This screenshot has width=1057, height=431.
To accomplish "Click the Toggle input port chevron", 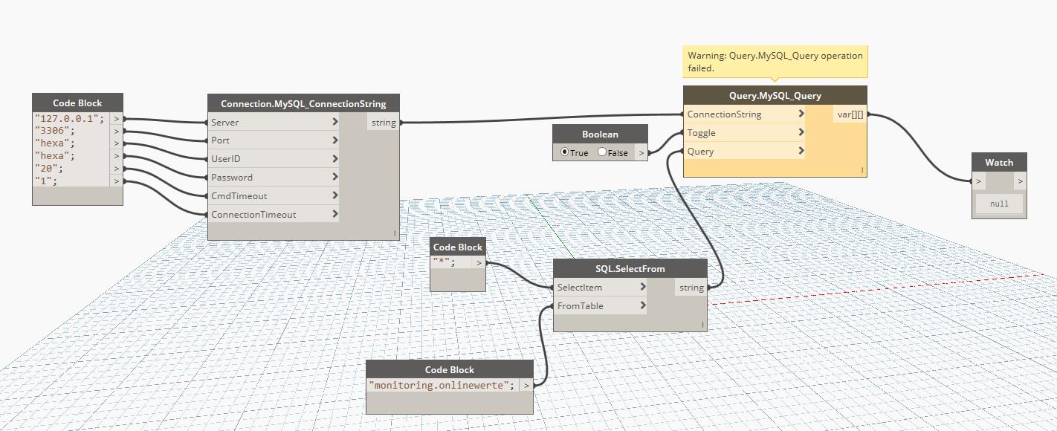I will 801,133.
